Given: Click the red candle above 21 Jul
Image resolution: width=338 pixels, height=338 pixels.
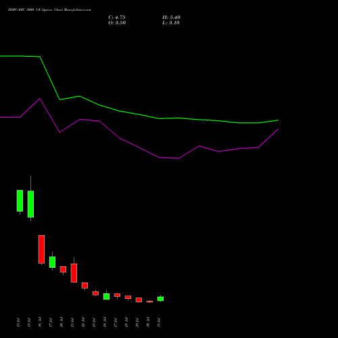Looking at the screenshot, I should 74,273.
